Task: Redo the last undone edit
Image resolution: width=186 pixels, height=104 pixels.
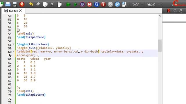Action: (x=38, y=4)
